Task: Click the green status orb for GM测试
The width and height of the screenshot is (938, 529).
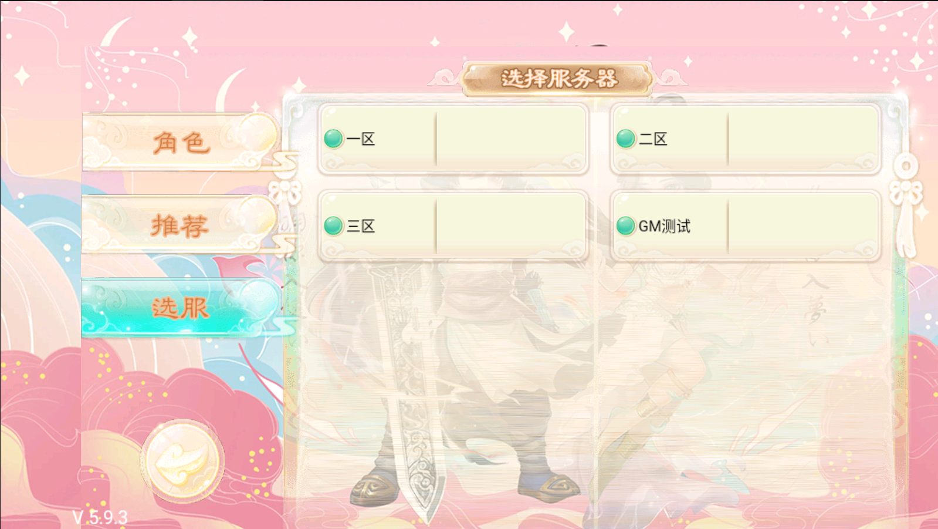Action: (x=626, y=225)
